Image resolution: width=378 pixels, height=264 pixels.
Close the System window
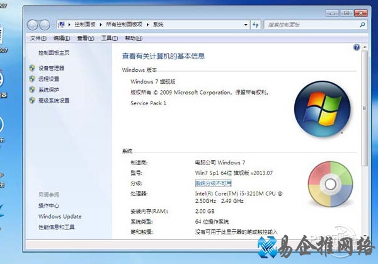coord(361,13)
